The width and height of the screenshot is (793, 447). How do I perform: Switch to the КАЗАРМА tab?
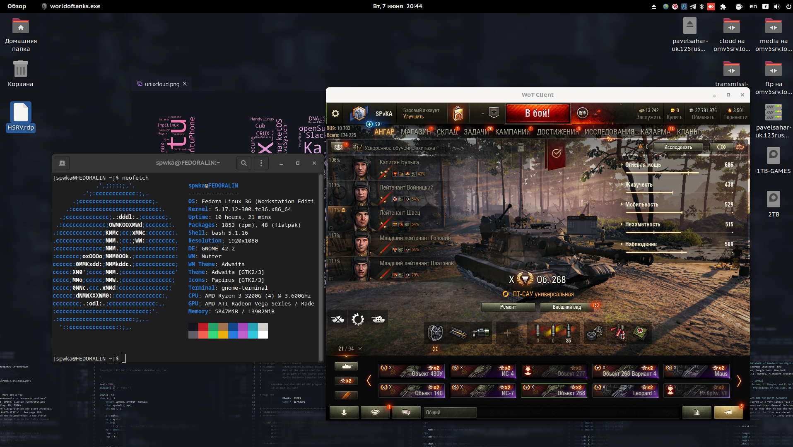(x=655, y=132)
